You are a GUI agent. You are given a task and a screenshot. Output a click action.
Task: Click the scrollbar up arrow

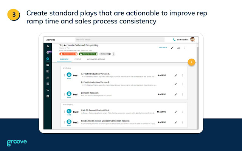click(x=197, y=44)
